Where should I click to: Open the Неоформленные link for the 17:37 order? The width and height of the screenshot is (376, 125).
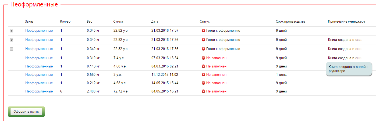[39, 31]
